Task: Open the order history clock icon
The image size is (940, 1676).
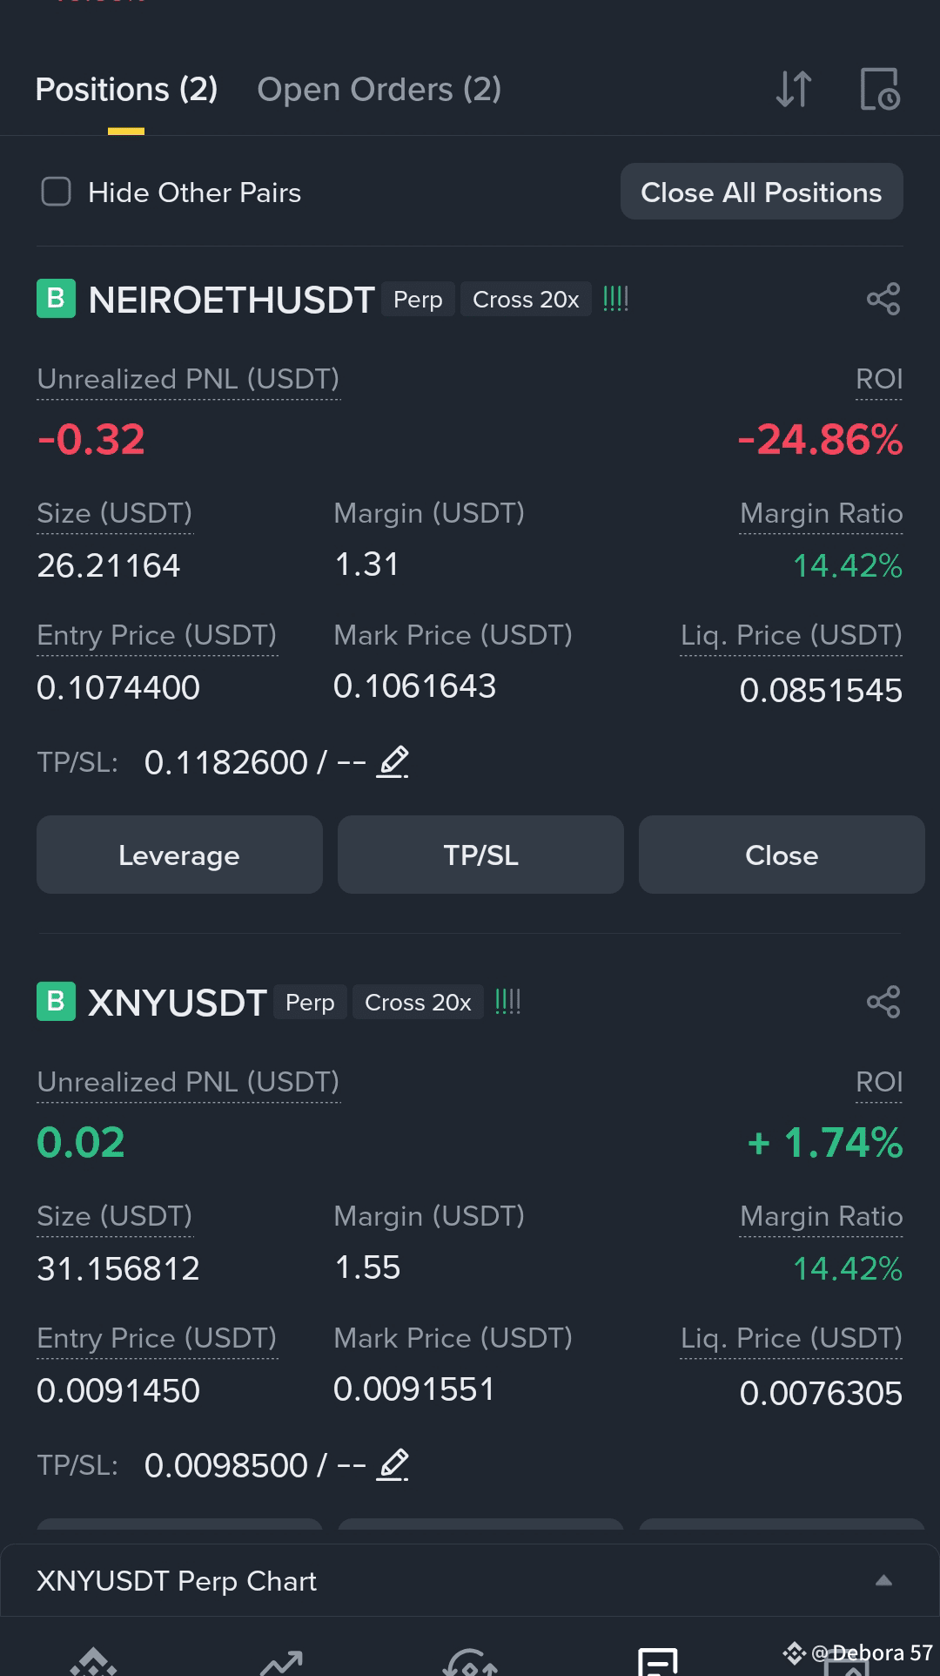Action: point(880,89)
